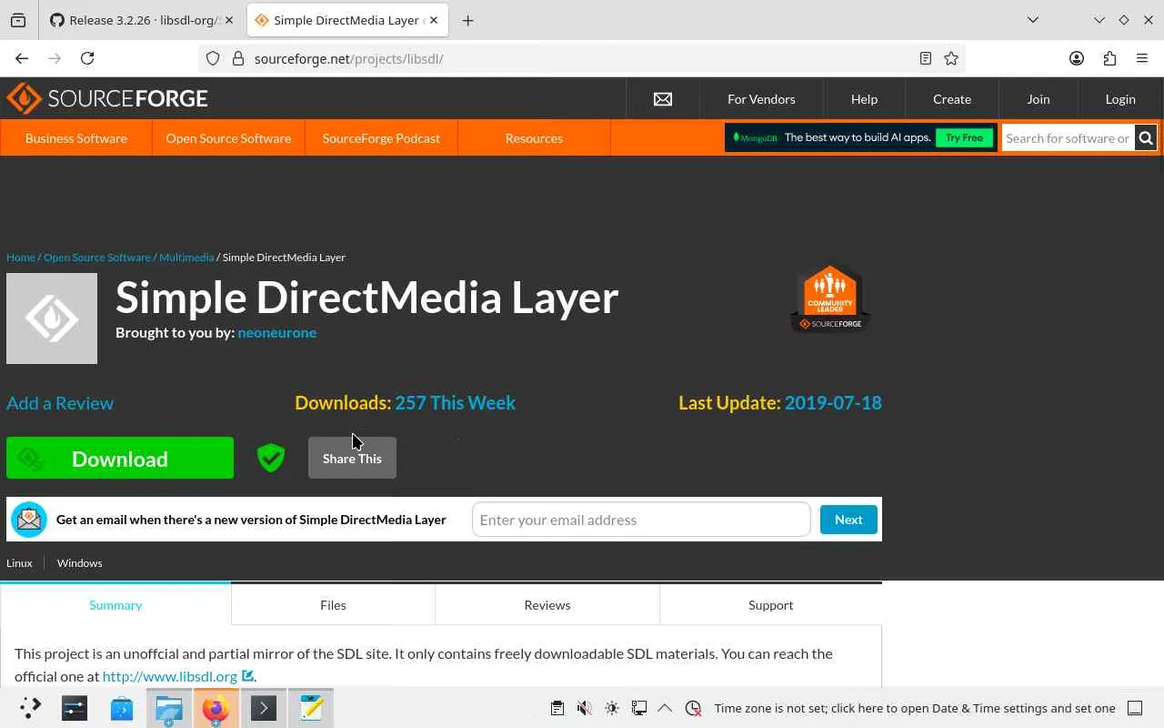Launch the software store from the taskbar

tap(122, 708)
